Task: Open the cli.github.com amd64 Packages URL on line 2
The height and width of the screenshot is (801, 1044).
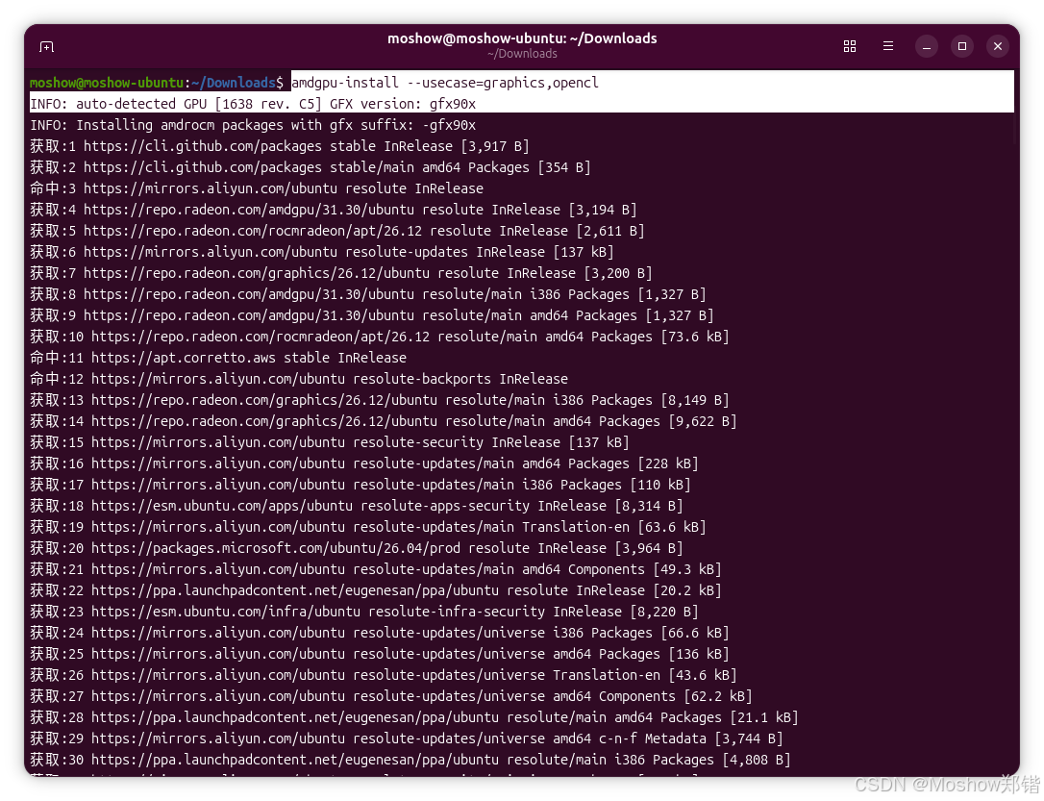Action: pyautogui.click(x=203, y=167)
